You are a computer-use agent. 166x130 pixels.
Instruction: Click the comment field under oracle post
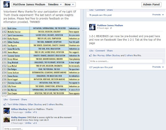coord(40,128)
